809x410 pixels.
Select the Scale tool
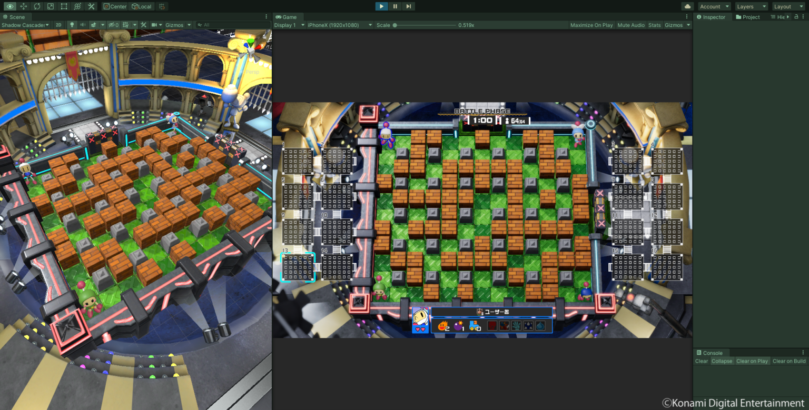[x=51, y=6]
